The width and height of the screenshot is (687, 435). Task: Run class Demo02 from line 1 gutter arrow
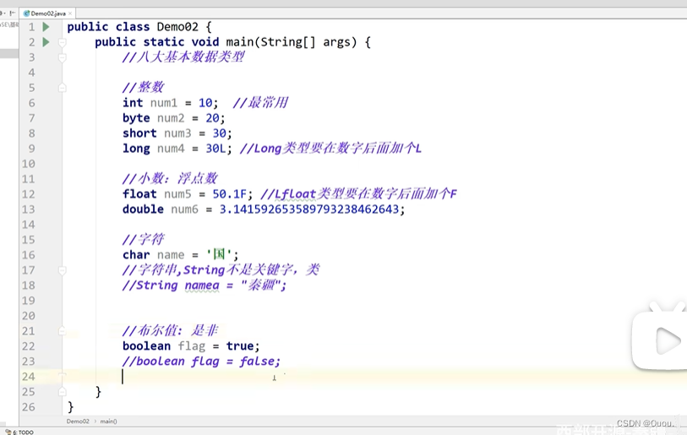click(x=46, y=27)
